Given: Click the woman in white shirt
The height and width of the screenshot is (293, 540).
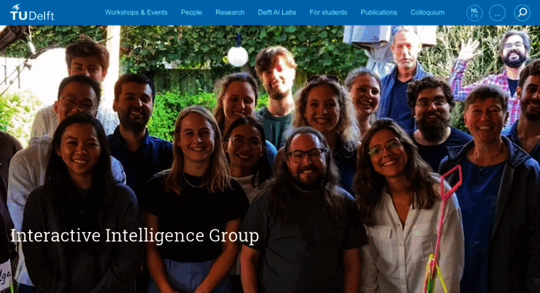Looking at the screenshot, I should (407, 209).
